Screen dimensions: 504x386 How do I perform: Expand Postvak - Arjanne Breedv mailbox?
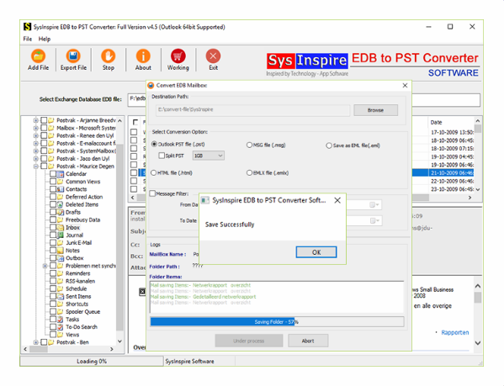36,120
